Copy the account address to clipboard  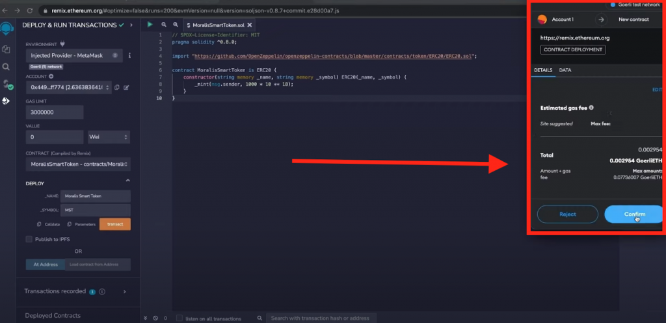pyautogui.click(x=117, y=88)
